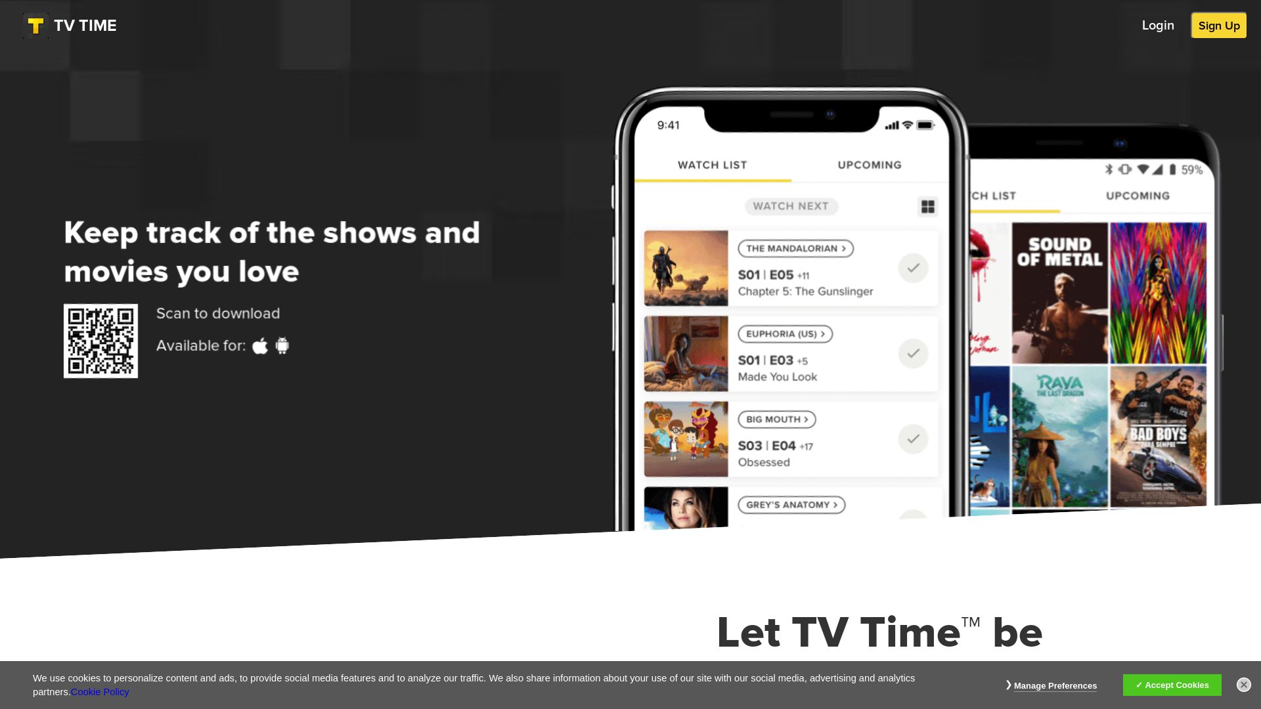Screen dimensions: 1261x709
Task: Switch to the UPCOMING tab
Action: click(x=870, y=165)
